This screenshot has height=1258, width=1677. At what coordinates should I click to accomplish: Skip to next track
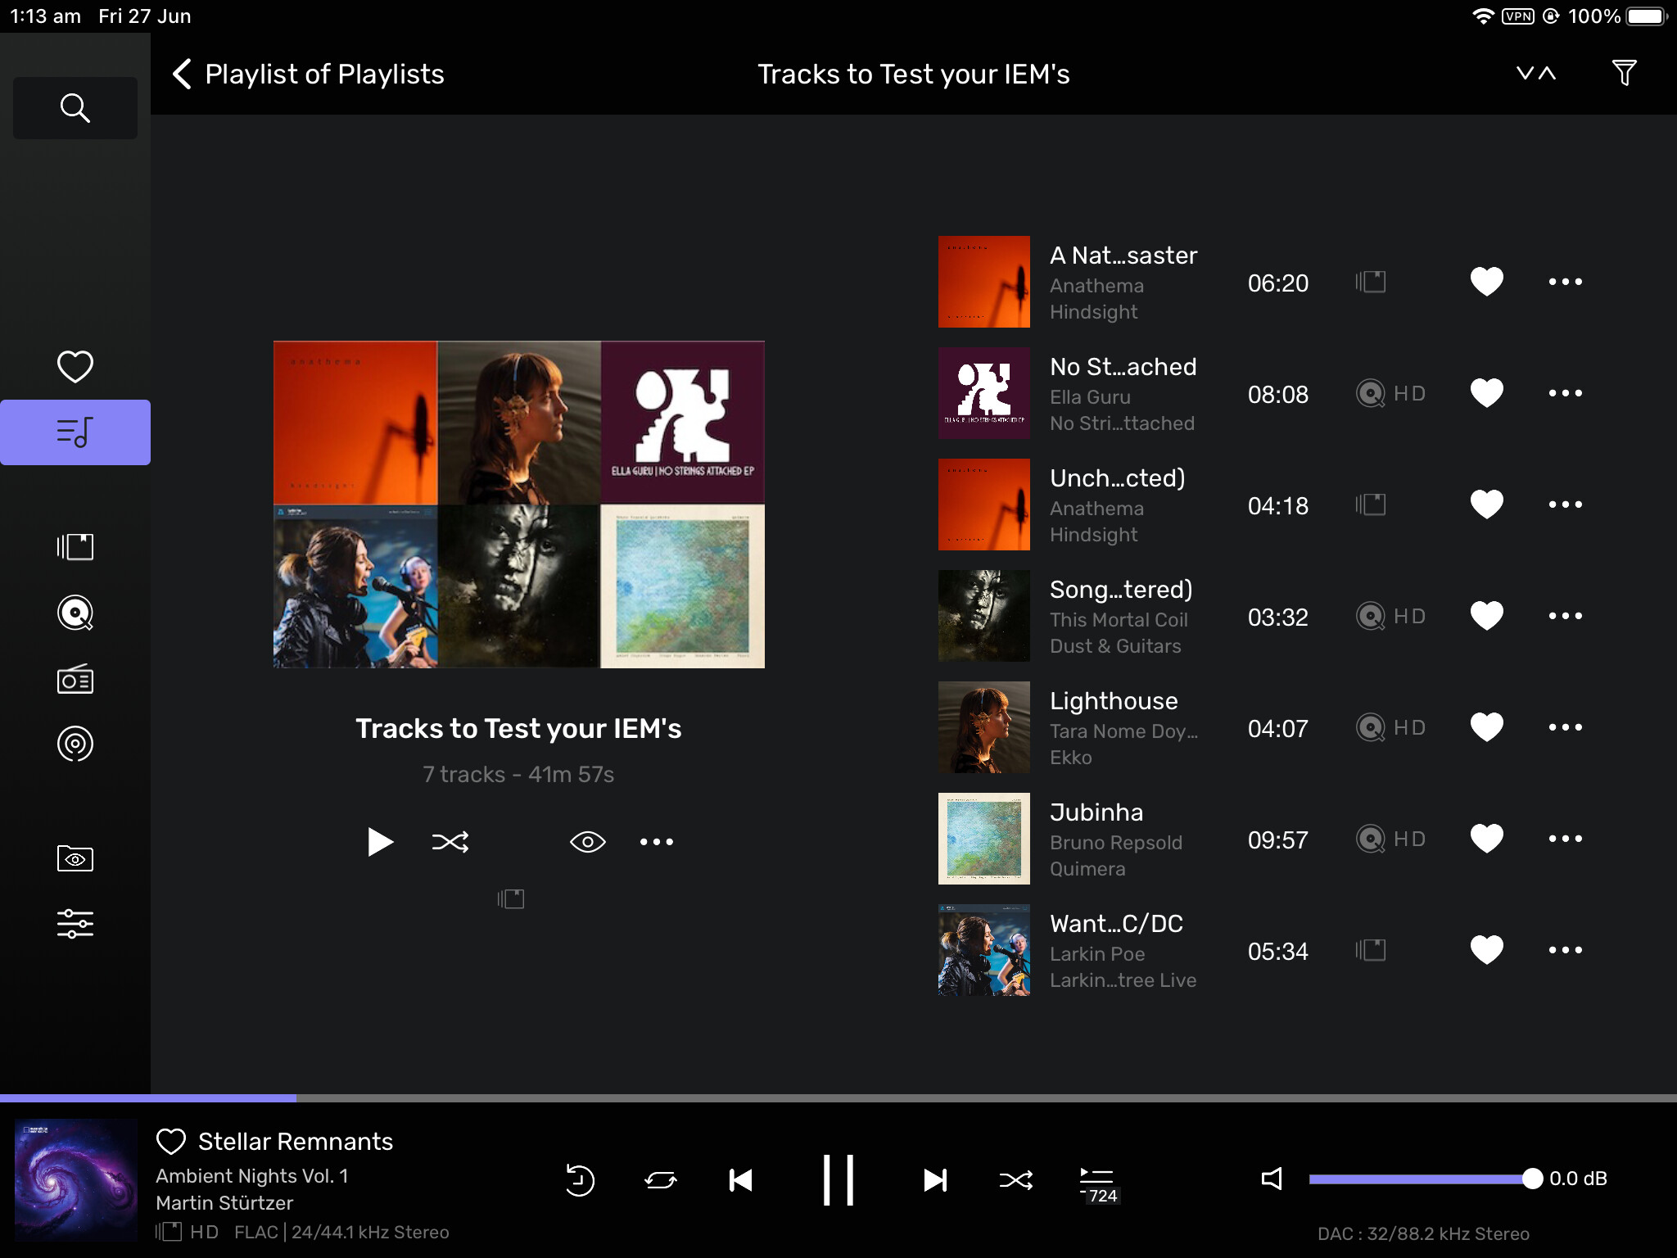coord(934,1179)
